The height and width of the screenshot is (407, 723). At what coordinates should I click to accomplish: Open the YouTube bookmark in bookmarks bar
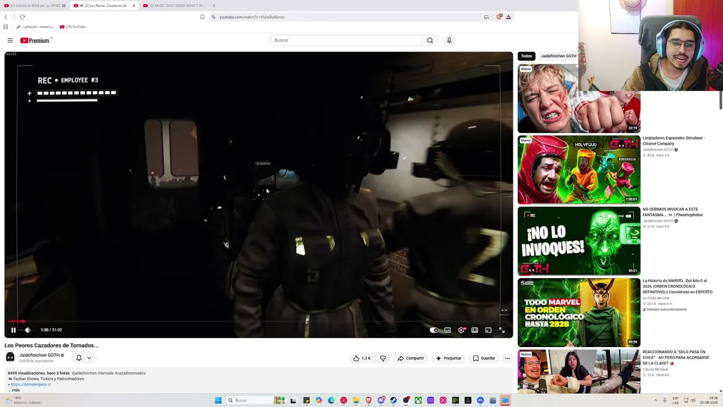73,27
